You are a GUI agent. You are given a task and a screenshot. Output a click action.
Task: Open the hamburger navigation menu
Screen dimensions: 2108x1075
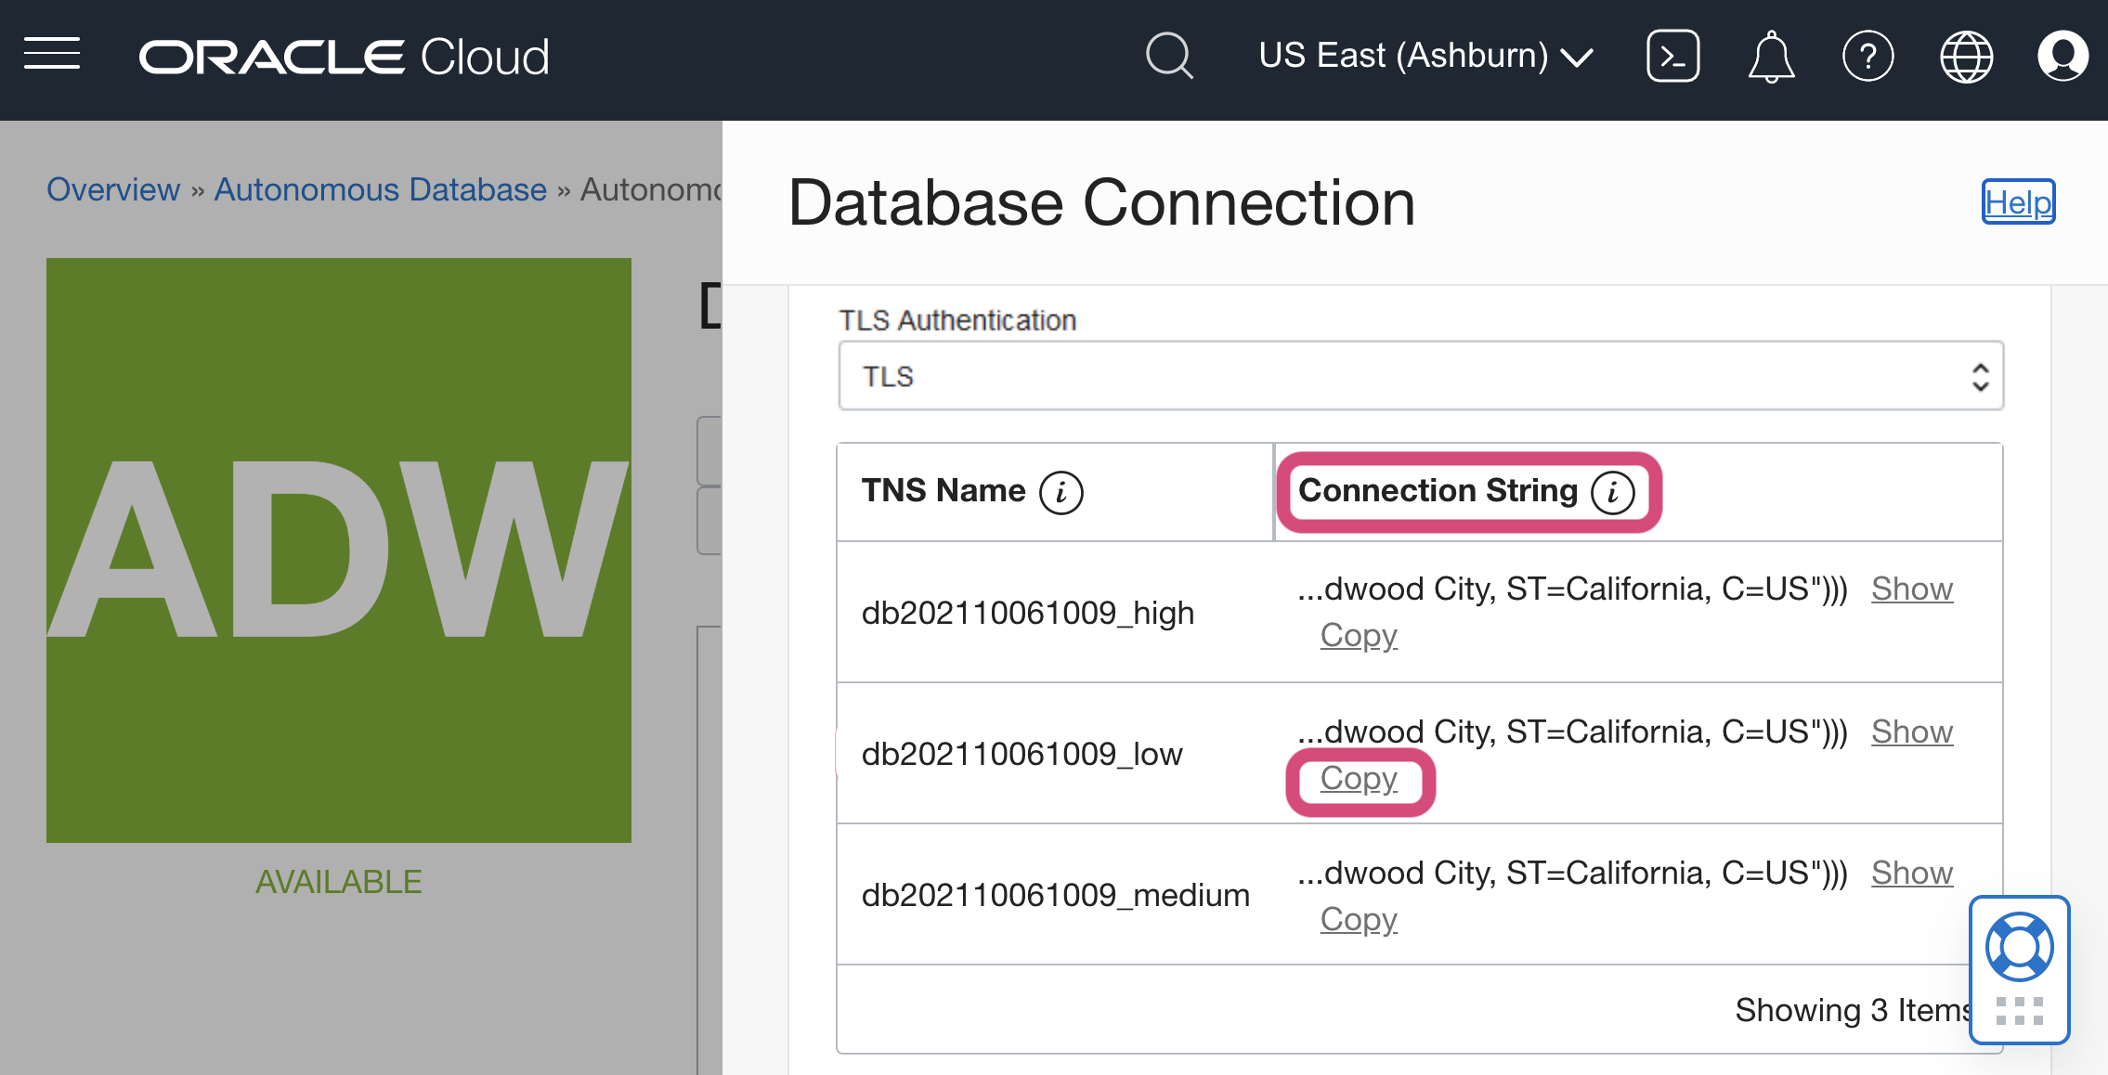(x=52, y=55)
